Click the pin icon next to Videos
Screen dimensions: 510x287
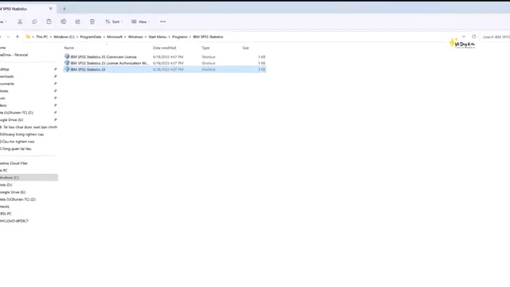click(x=55, y=105)
